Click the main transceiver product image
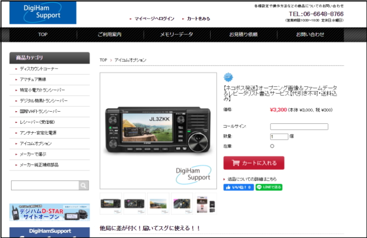The image size is (367, 238). click(x=158, y=131)
